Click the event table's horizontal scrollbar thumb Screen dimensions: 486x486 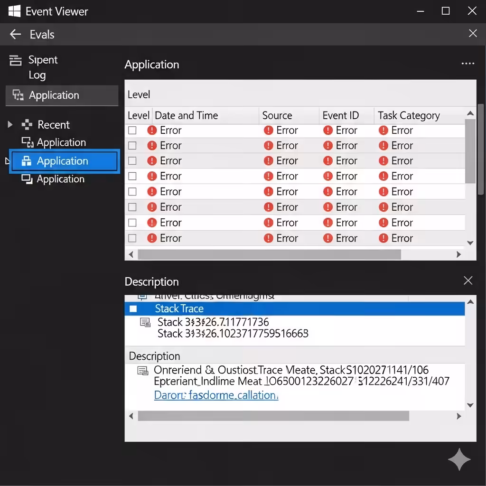pyautogui.click(x=270, y=254)
